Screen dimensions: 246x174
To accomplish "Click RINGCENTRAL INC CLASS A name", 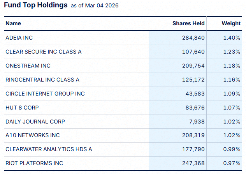I will (42, 80).
